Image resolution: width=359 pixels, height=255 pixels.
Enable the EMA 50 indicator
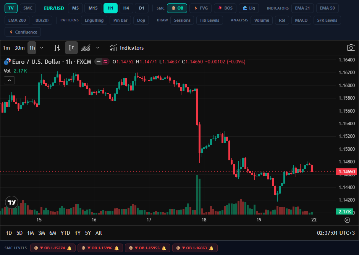coord(327,8)
